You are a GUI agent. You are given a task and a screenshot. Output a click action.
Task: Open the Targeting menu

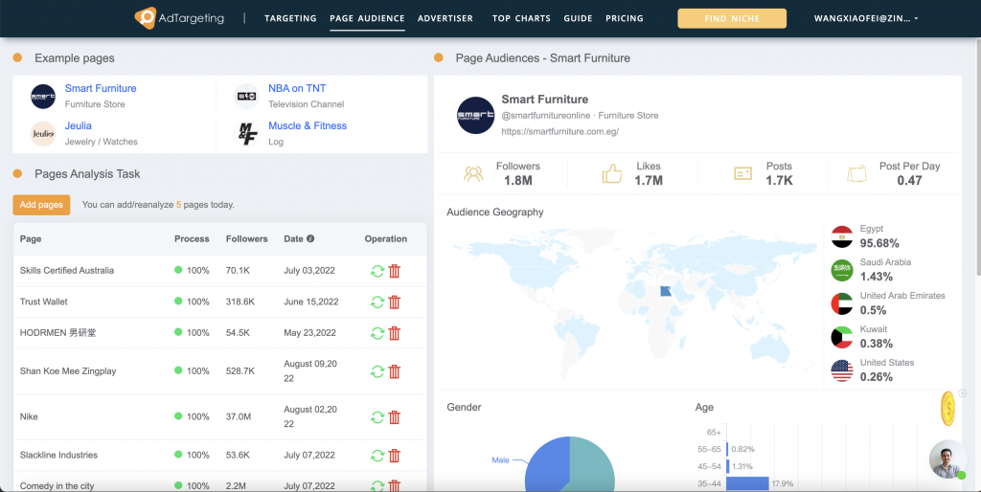290,18
